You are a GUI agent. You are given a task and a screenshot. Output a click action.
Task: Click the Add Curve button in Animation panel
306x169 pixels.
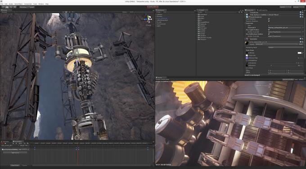point(15,153)
